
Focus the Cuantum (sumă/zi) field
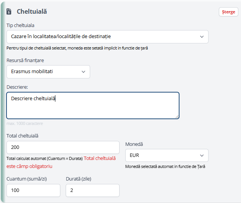coord(33,190)
